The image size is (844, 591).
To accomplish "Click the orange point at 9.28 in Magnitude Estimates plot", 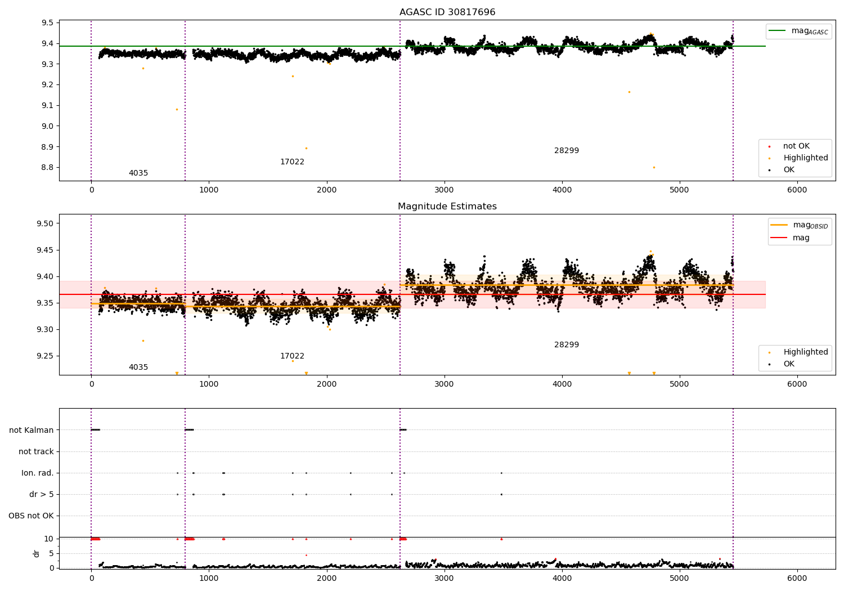I will click(143, 341).
